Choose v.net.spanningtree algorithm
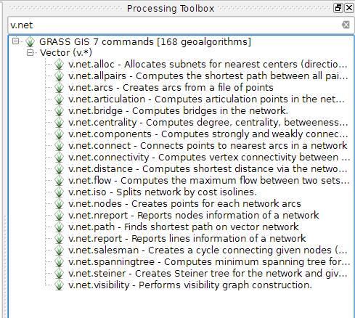The width and height of the screenshot is (355, 318). [x=209, y=262]
